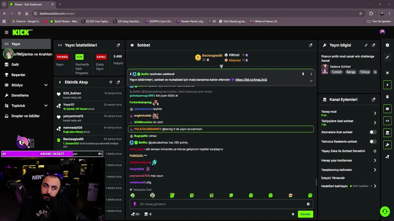Click the wrench icon in right toolbar

tap(387, 145)
